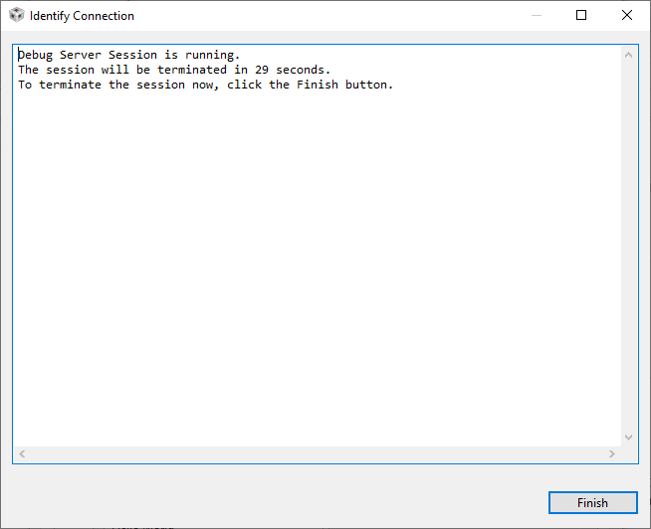Viewport: 651px width, 529px height.
Task: Place cursor at end of 'running.' text
Action: coord(241,55)
